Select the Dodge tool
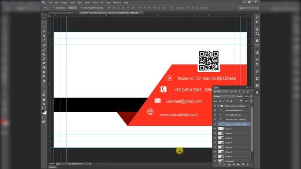The image size is (301, 169). pos(44,77)
